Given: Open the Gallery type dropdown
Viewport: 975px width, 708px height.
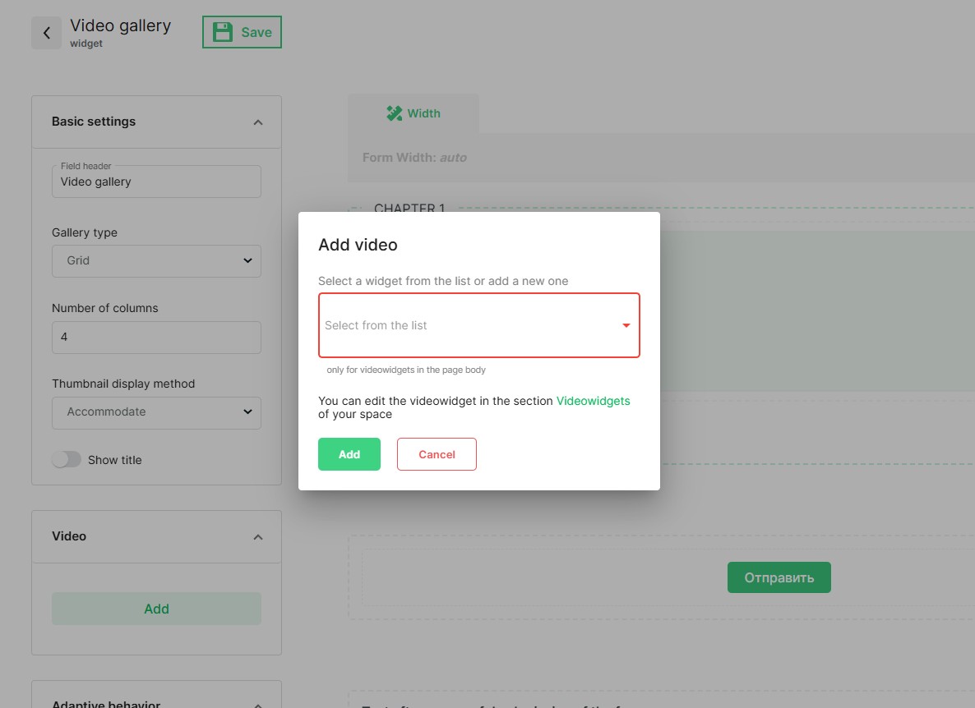Looking at the screenshot, I should pyautogui.click(x=156, y=260).
